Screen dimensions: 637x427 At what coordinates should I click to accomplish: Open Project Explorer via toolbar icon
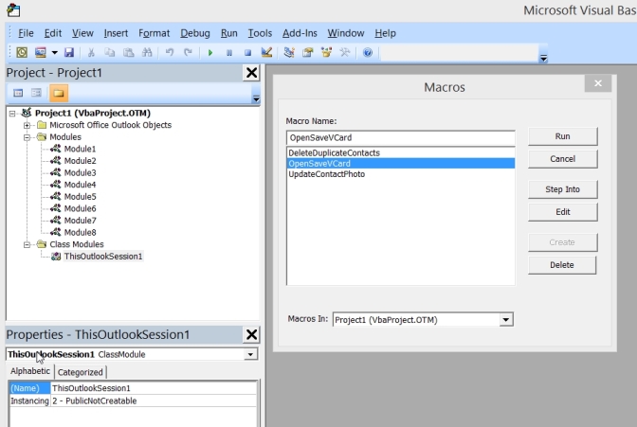pos(289,52)
